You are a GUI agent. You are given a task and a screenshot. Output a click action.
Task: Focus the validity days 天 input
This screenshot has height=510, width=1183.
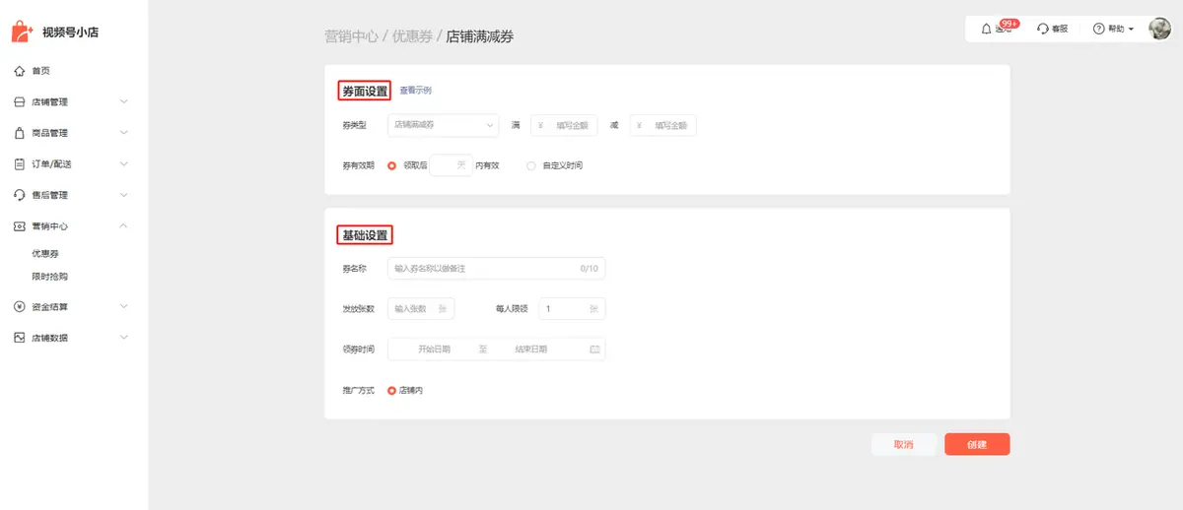click(452, 165)
